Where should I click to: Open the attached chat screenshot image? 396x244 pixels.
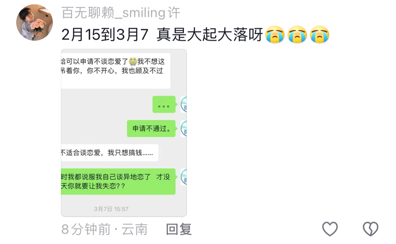[124, 133]
